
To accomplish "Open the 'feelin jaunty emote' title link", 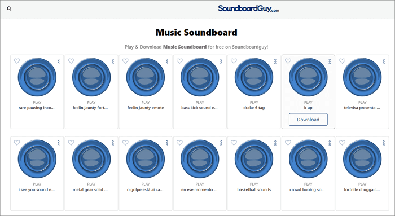I will click(146, 108).
